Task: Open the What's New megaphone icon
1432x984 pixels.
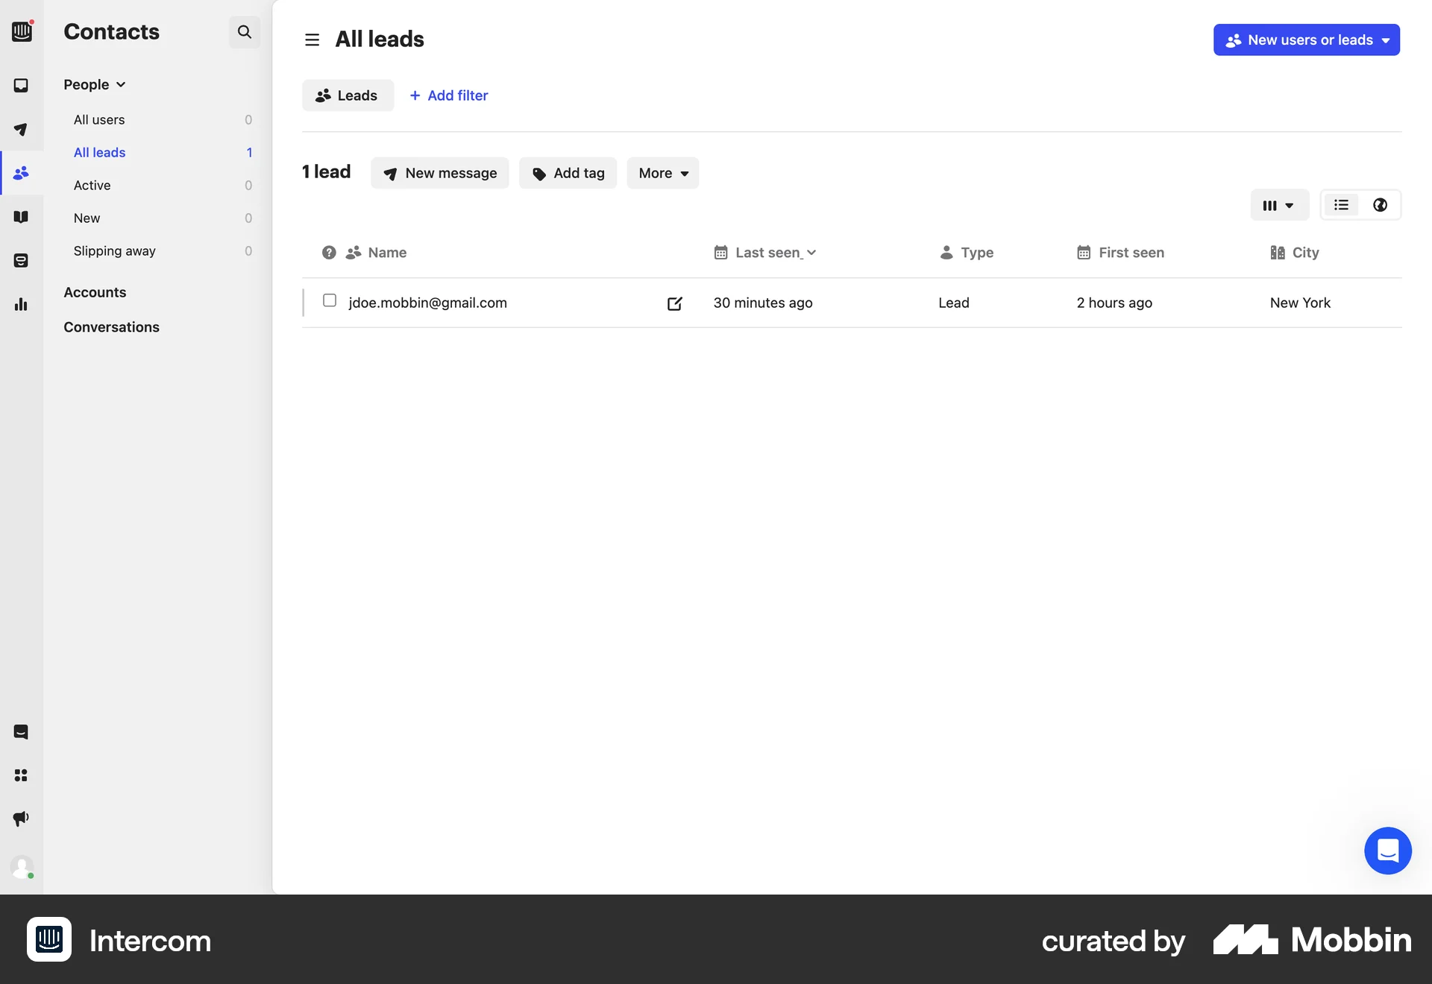Action: (22, 818)
